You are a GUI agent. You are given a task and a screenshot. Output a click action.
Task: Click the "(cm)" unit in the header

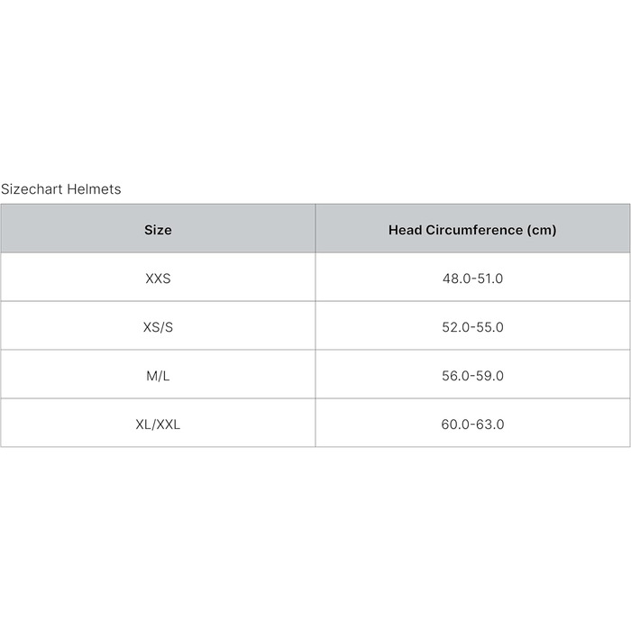[x=542, y=230]
